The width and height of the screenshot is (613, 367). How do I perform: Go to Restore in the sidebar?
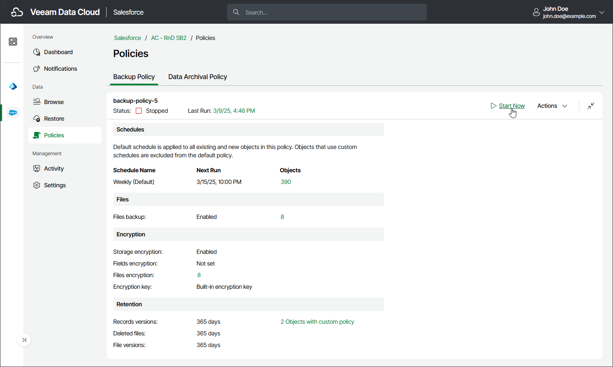point(65,119)
